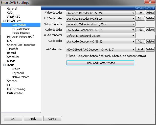Open the Audio renderer dropdown
Image resolution: width=156 pixels, height=125 pixels.
[x=100, y=36]
